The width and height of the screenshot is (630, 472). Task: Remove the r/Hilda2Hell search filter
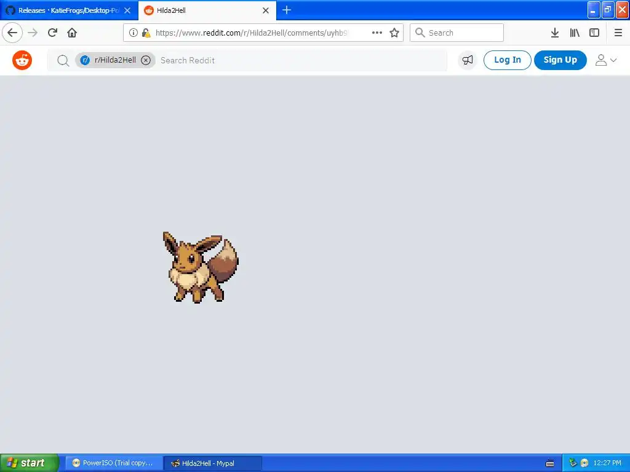146,60
